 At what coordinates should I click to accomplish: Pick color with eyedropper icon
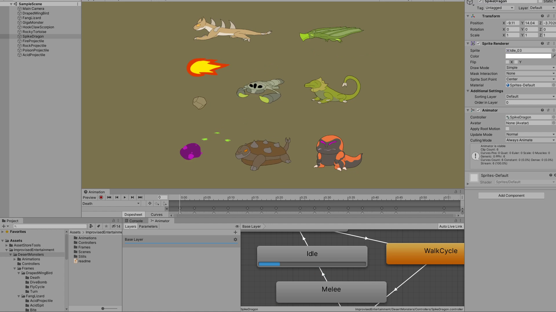point(554,56)
